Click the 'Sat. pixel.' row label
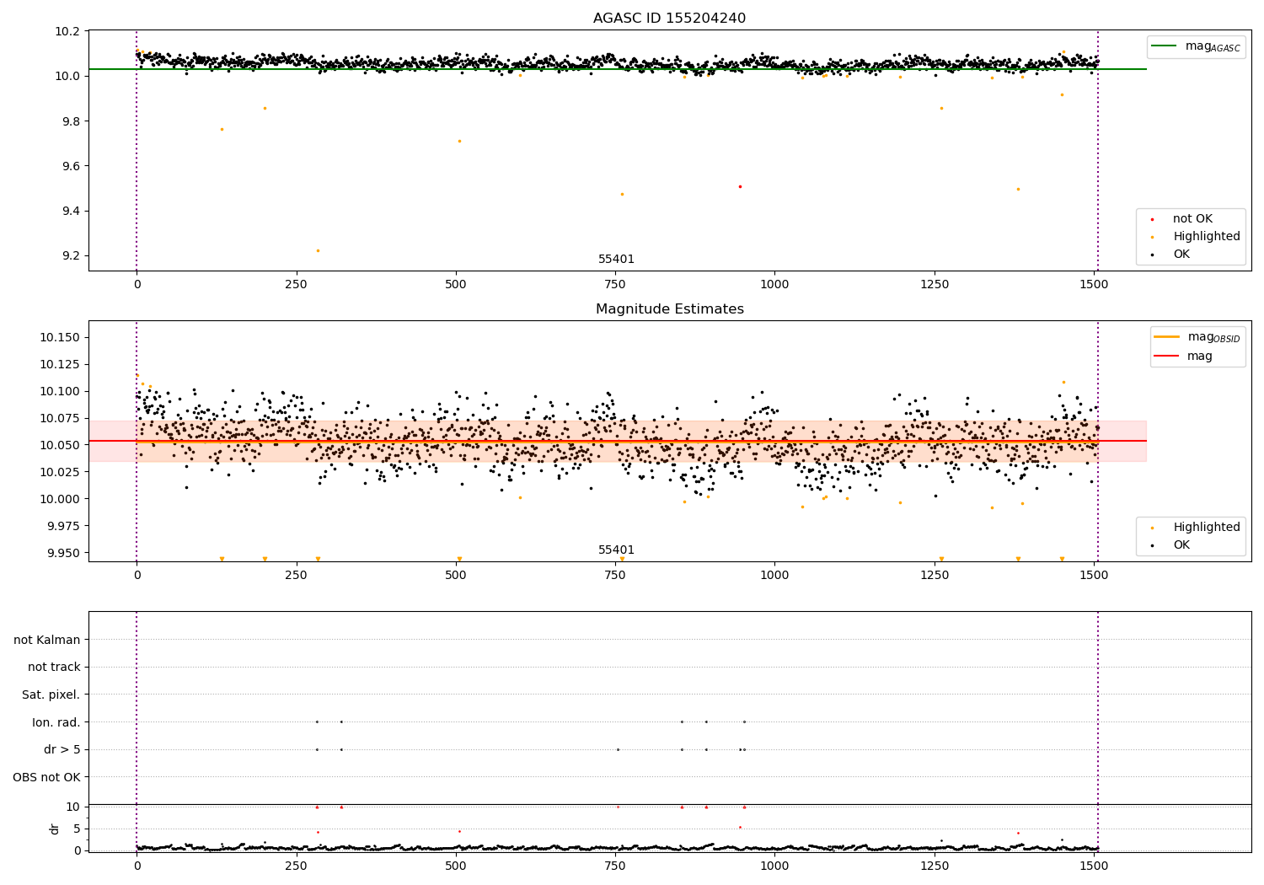 click(x=51, y=695)
